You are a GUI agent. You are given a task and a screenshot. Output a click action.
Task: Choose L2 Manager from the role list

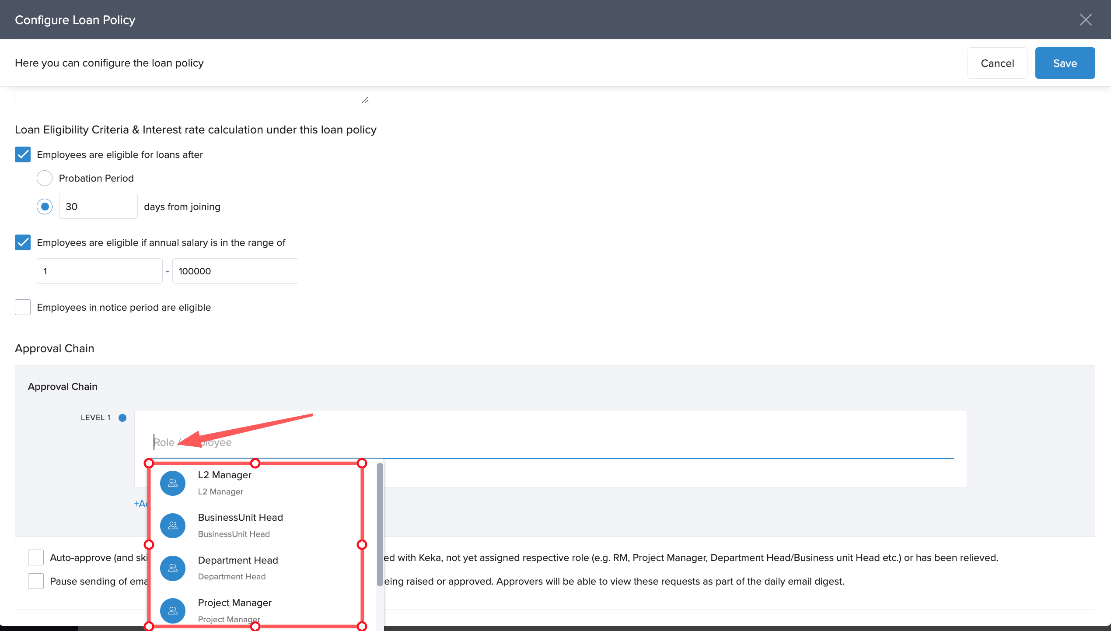[225, 475]
